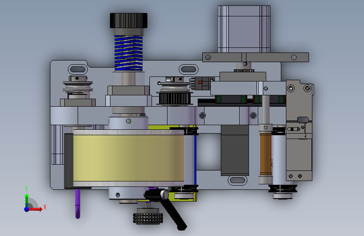Click the dark gray rectangular block
Screen dimensions: 364x236
click(x=235, y=150)
